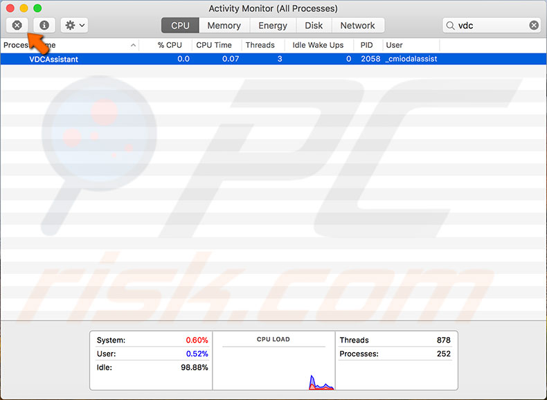Click the User percentage 0.52%

tap(197, 354)
